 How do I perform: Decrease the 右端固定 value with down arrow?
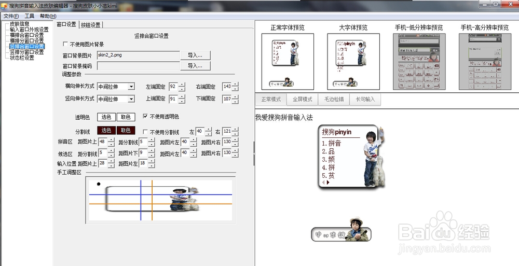[235, 89]
